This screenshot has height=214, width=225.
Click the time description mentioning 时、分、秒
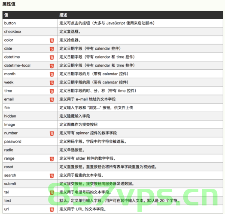click(98, 91)
